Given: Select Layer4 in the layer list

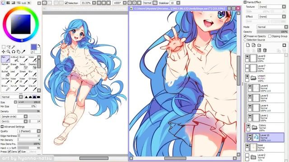Looking at the screenshot, I should (x=266, y=108).
